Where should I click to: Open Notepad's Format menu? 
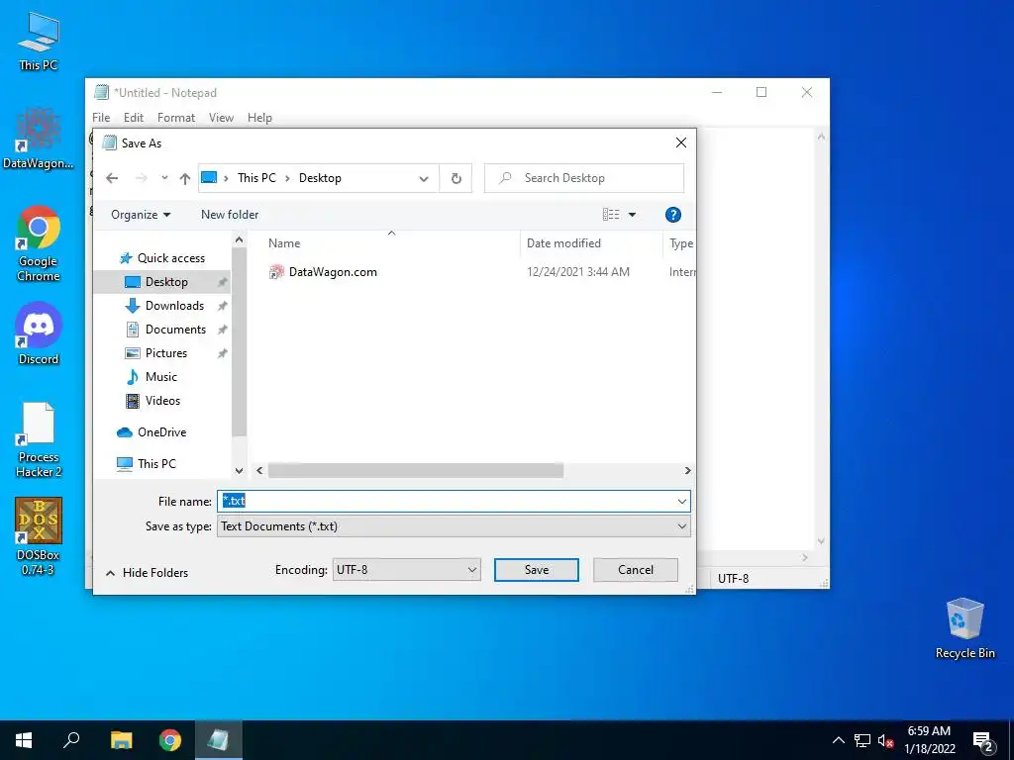click(176, 118)
